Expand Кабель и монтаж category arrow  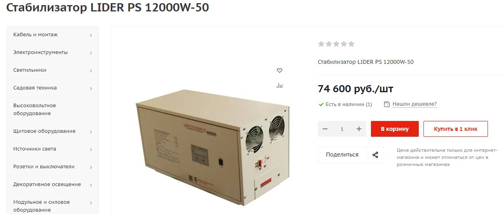(91, 35)
